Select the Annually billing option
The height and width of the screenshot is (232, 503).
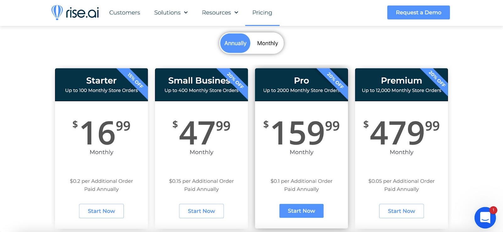(x=235, y=43)
